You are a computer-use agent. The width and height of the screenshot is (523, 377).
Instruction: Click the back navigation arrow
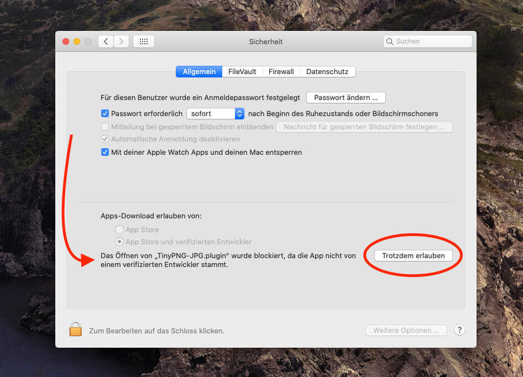pyautogui.click(x=106, y=41)
